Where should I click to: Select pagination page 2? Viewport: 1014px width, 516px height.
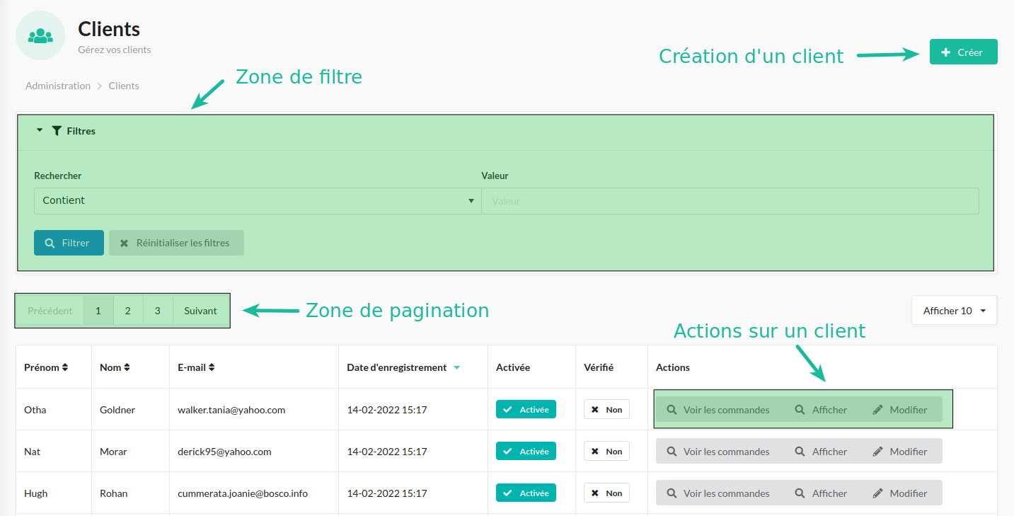click(128, 311)
